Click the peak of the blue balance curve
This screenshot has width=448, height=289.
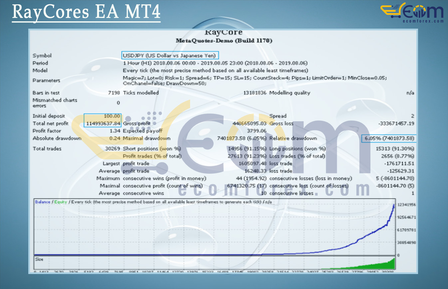(x=394, y=205)
